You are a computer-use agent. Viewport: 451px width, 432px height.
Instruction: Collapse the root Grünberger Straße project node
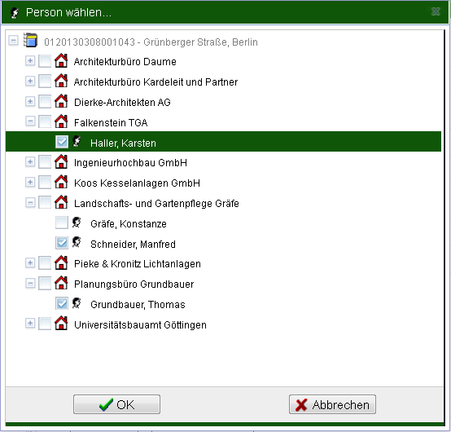pos(13,40)
